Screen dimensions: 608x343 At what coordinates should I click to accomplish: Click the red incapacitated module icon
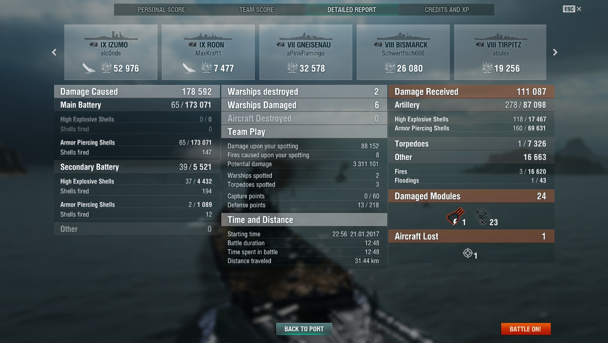455,218
